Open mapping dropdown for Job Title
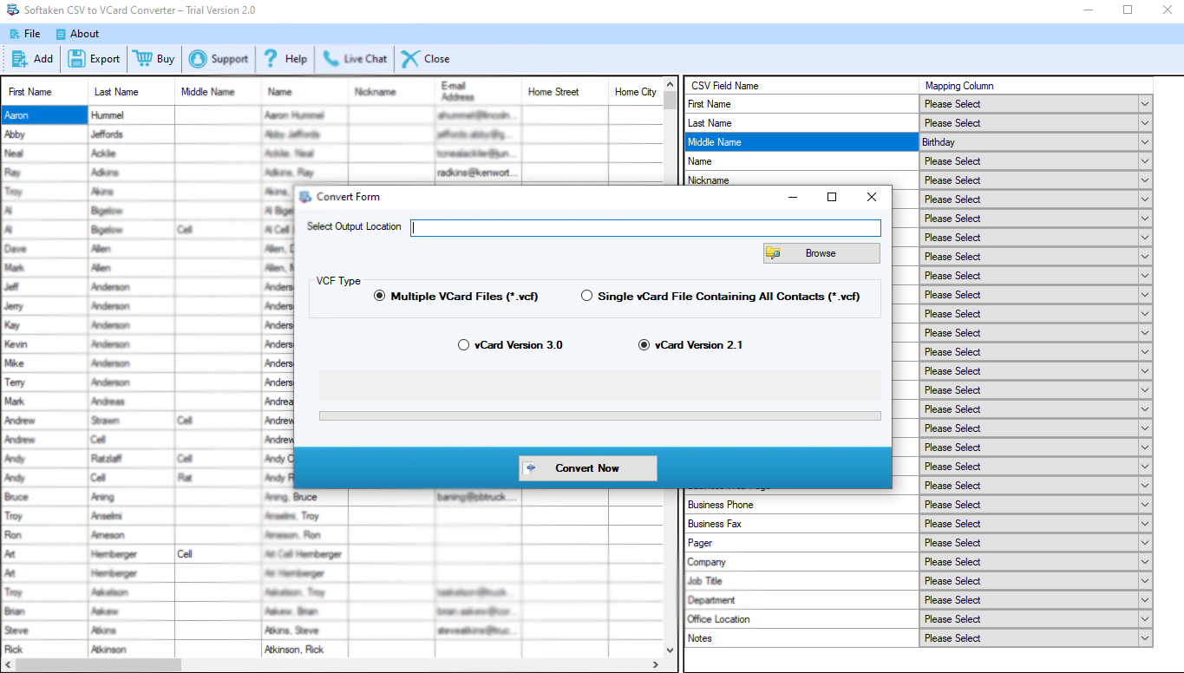The width and height of the screenshot is (1184, 673). click(1145, 581)
